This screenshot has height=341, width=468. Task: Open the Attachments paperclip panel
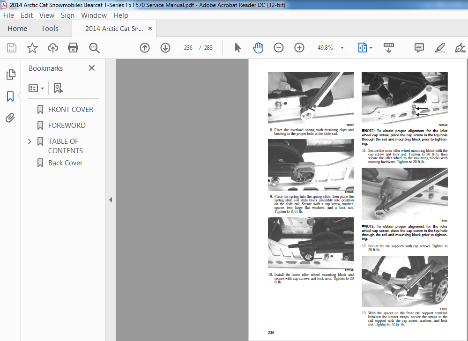tap(10, 118)
